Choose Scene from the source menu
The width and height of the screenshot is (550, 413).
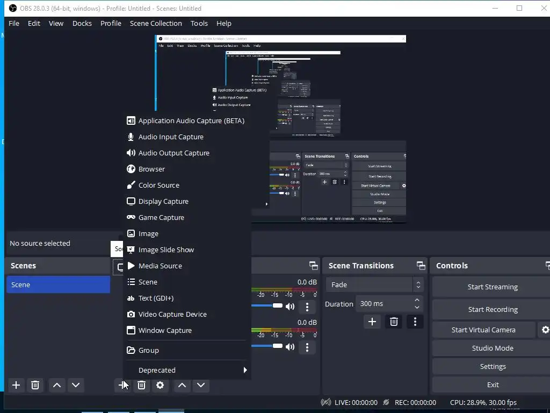click(x=187, y=282)
